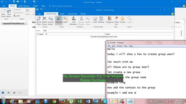Image resolution: width=186 pixels, height=104 pixels.
Task: Open Notepad File menu
Action: 109,46
